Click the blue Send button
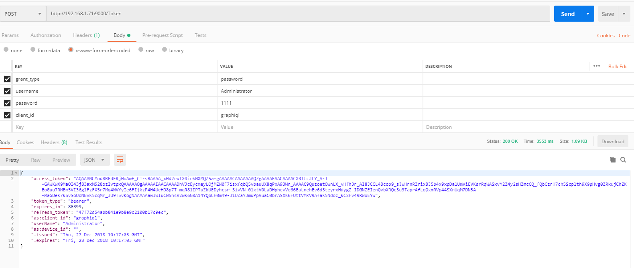The width and height of the screenshot is (634, 268). (x=568, y=14)
